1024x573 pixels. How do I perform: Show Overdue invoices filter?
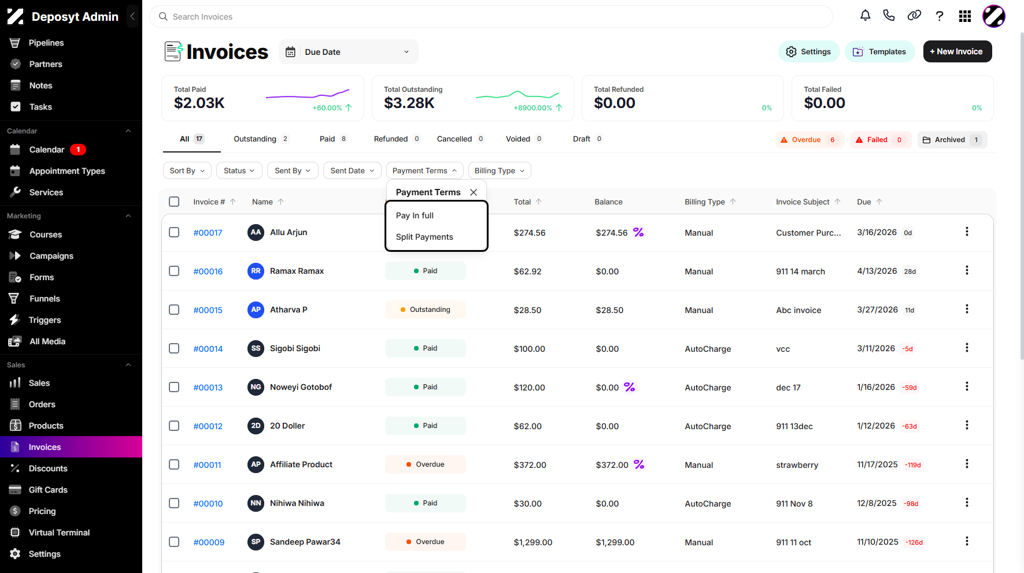(x=809, y=140)
